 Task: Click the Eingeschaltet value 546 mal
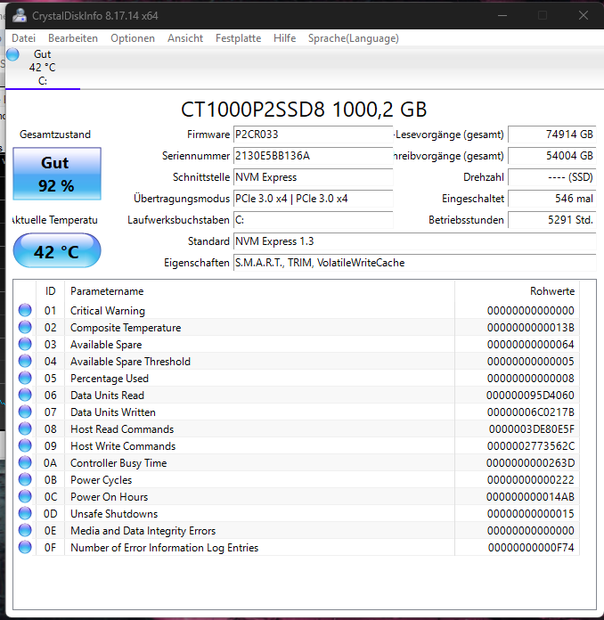(551, 199)
